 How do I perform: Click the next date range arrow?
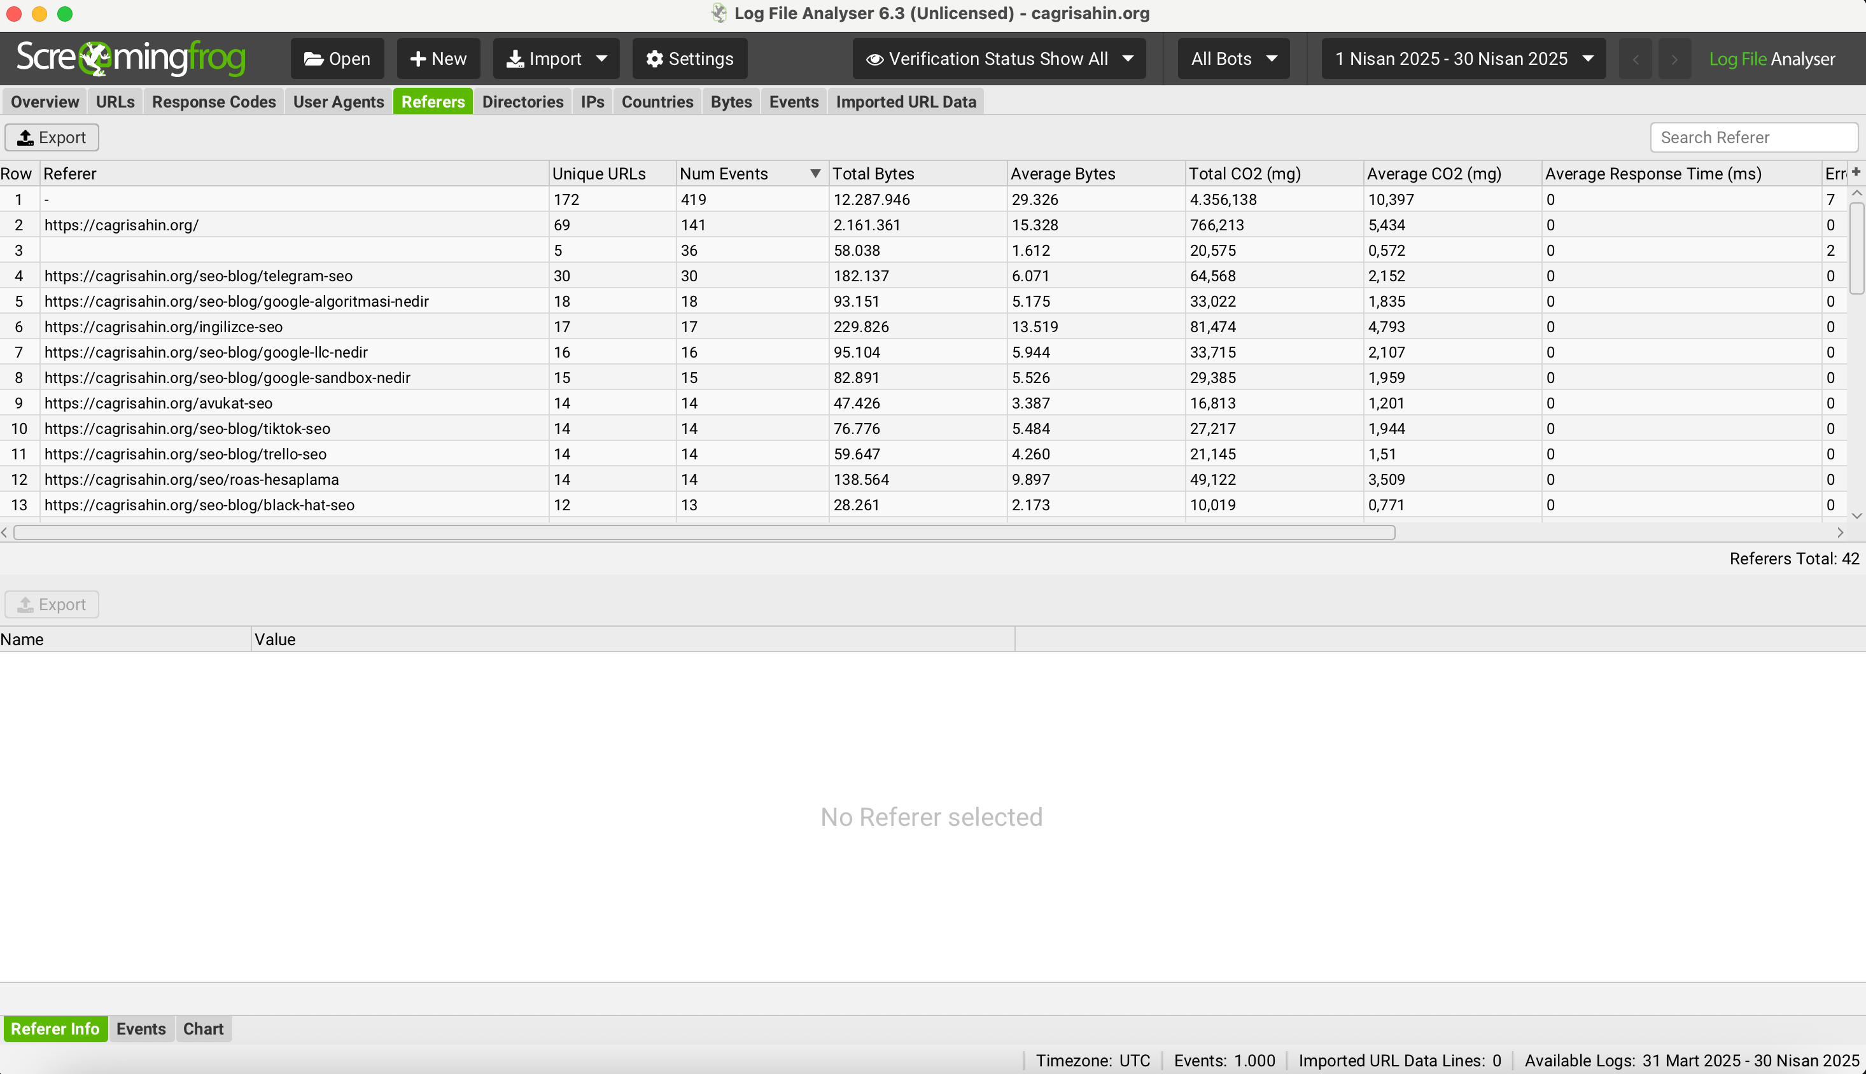pos(1674,59)
